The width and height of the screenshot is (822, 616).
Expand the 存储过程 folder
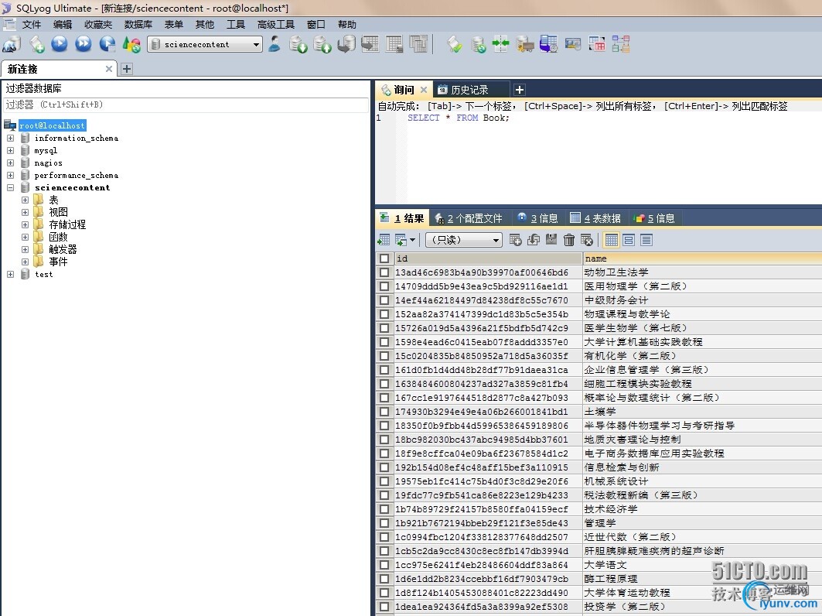(25, 224)
